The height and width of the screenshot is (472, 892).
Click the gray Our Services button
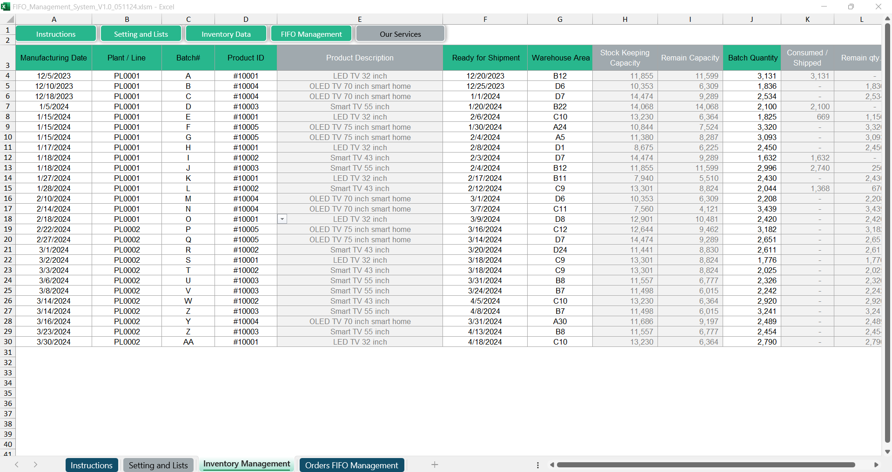pyautogui.click(x=400, y=34)
